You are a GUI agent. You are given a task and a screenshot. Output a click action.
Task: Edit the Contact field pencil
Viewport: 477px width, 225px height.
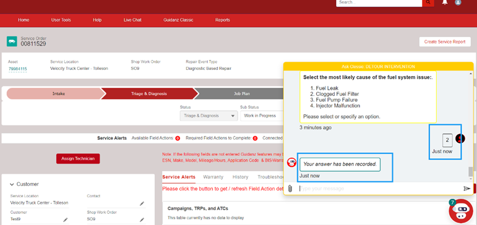(142, 203)
